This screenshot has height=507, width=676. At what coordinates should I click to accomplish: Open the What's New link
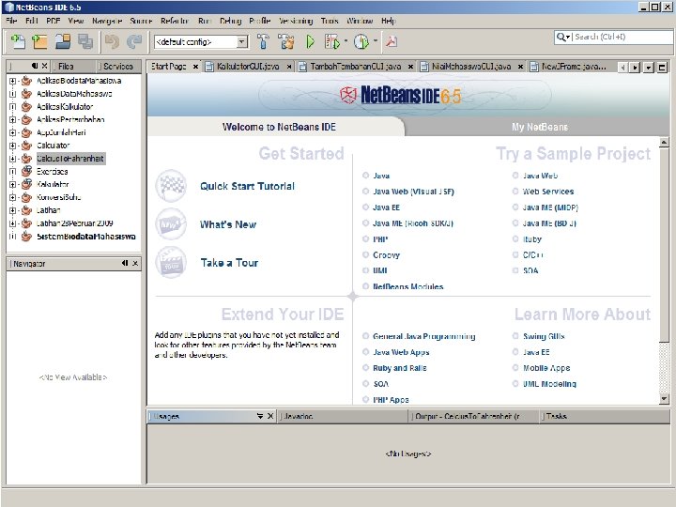click(x=228, y=224)
